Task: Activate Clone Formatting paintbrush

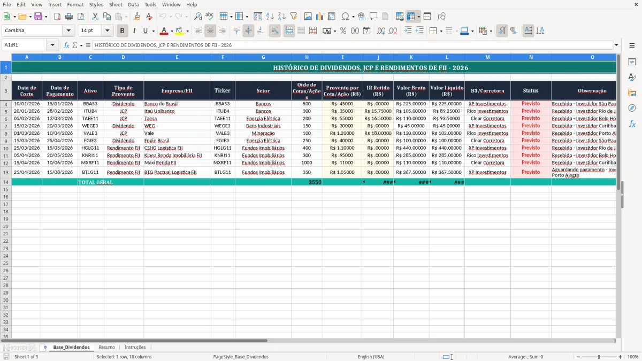Action: (x=137, y=17)
